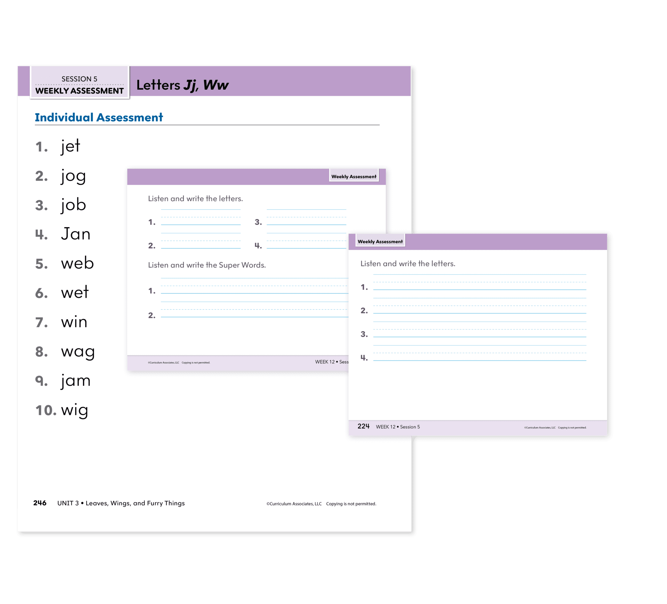Viewport: 667px width, 604px height.
Task: Select the word 'wet' in item 6
Action: pos(75,292)
